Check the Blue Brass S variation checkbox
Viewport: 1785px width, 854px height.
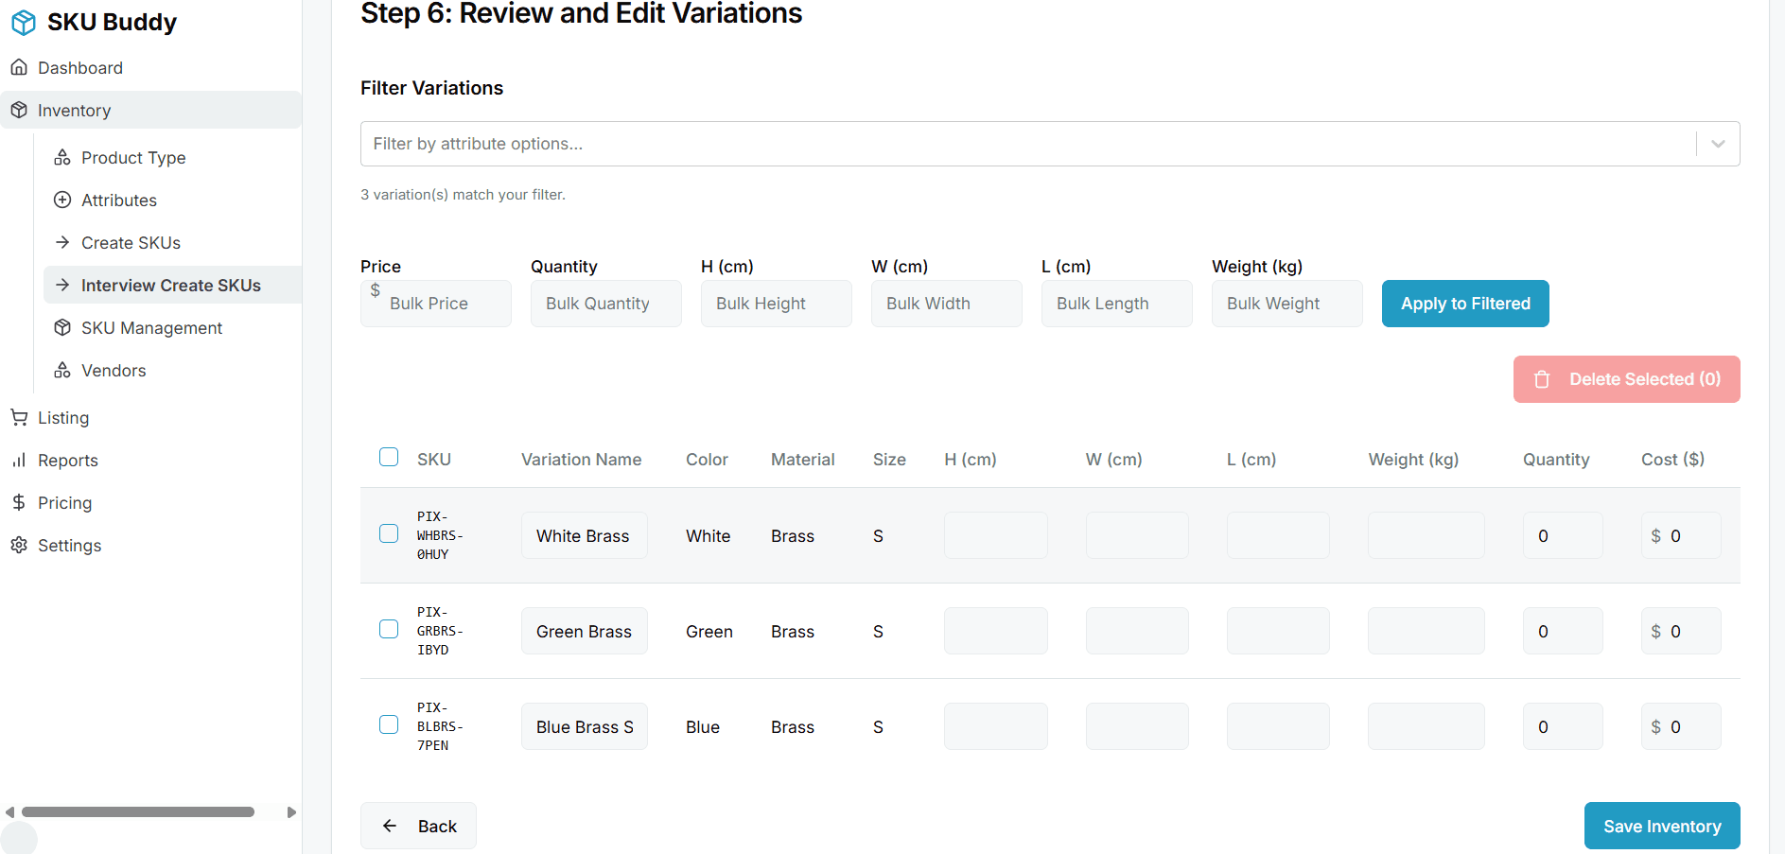pyautogui.click(x=389, y=724)
